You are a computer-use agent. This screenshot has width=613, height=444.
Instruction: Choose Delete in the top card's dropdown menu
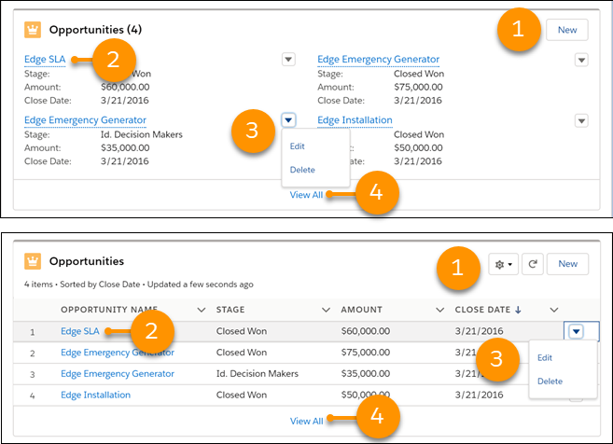(302, 170)
